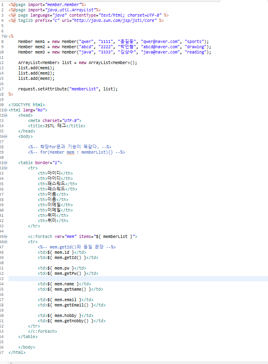The height and width of the screenshot is (364, 268).
Task: Click the ${ mem.pw } cell line
Action: tap(62, 268)
